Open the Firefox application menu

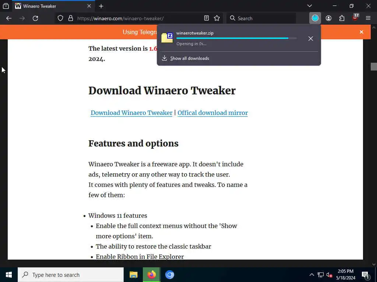tap(368, 18)
